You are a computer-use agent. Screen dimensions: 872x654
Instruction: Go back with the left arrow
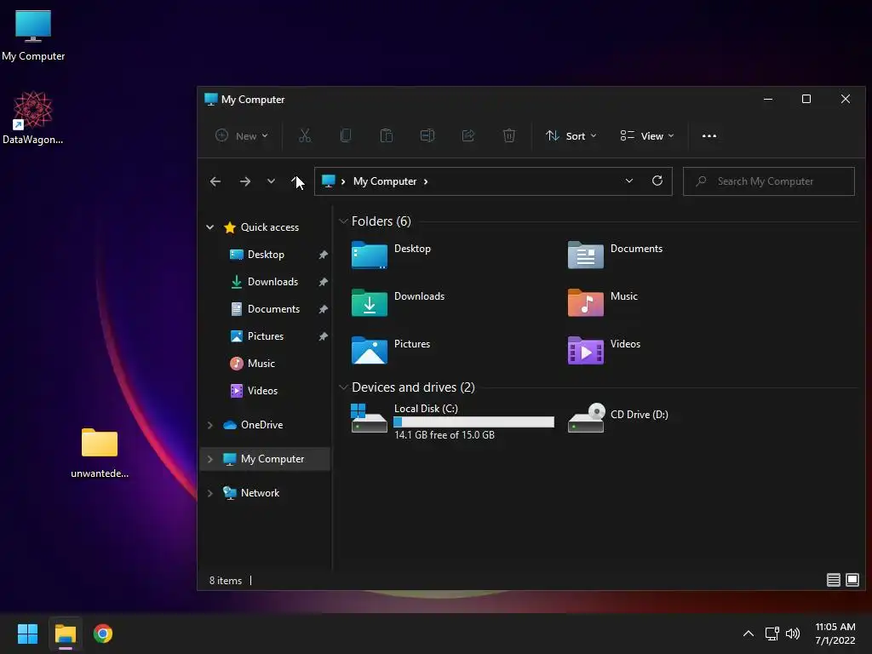click(215, 181)
